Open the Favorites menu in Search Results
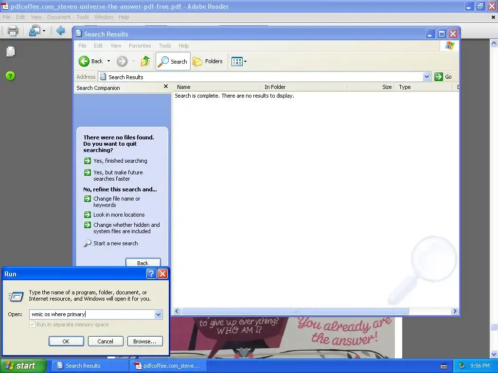 [140, 46]
